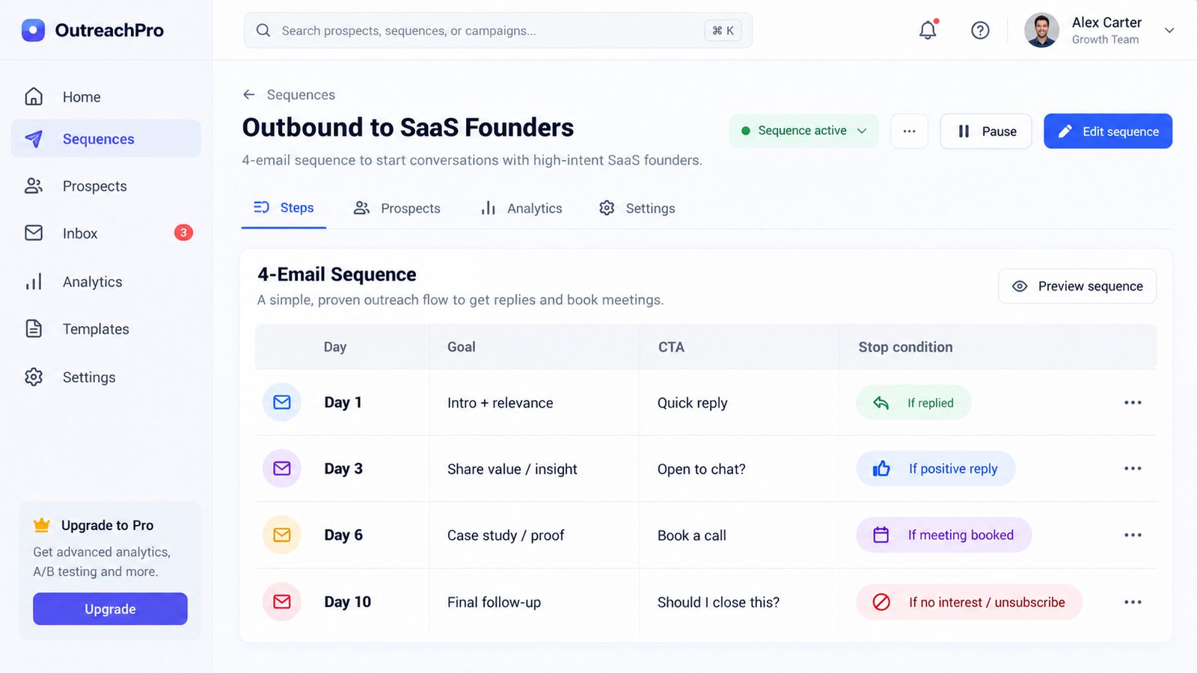Click the Day 3 purple envelope icon
Viewport: 1197px width, 673px height.
pyautogui.click(x=282, y=469)
